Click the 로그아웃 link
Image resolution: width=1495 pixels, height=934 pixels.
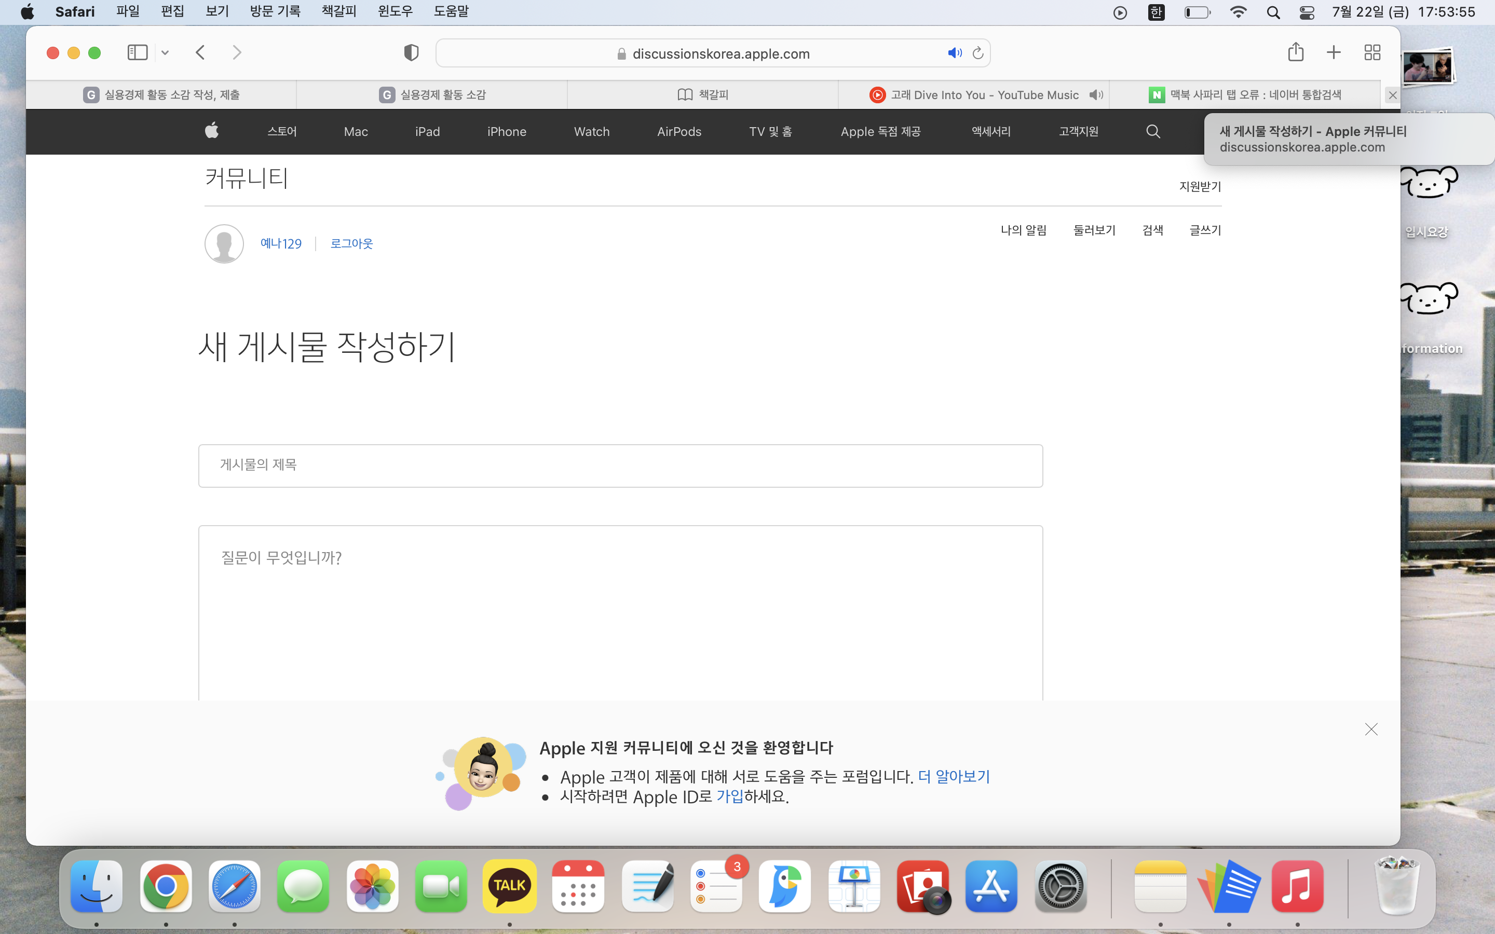(x=351, y=243)
